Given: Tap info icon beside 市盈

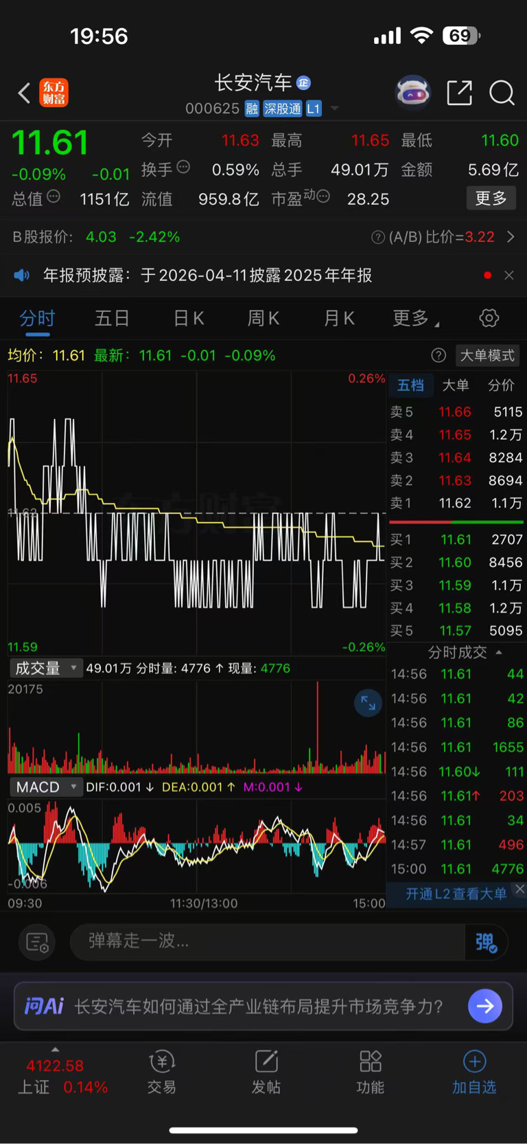Looking at the screenshot, I should 323,197.
